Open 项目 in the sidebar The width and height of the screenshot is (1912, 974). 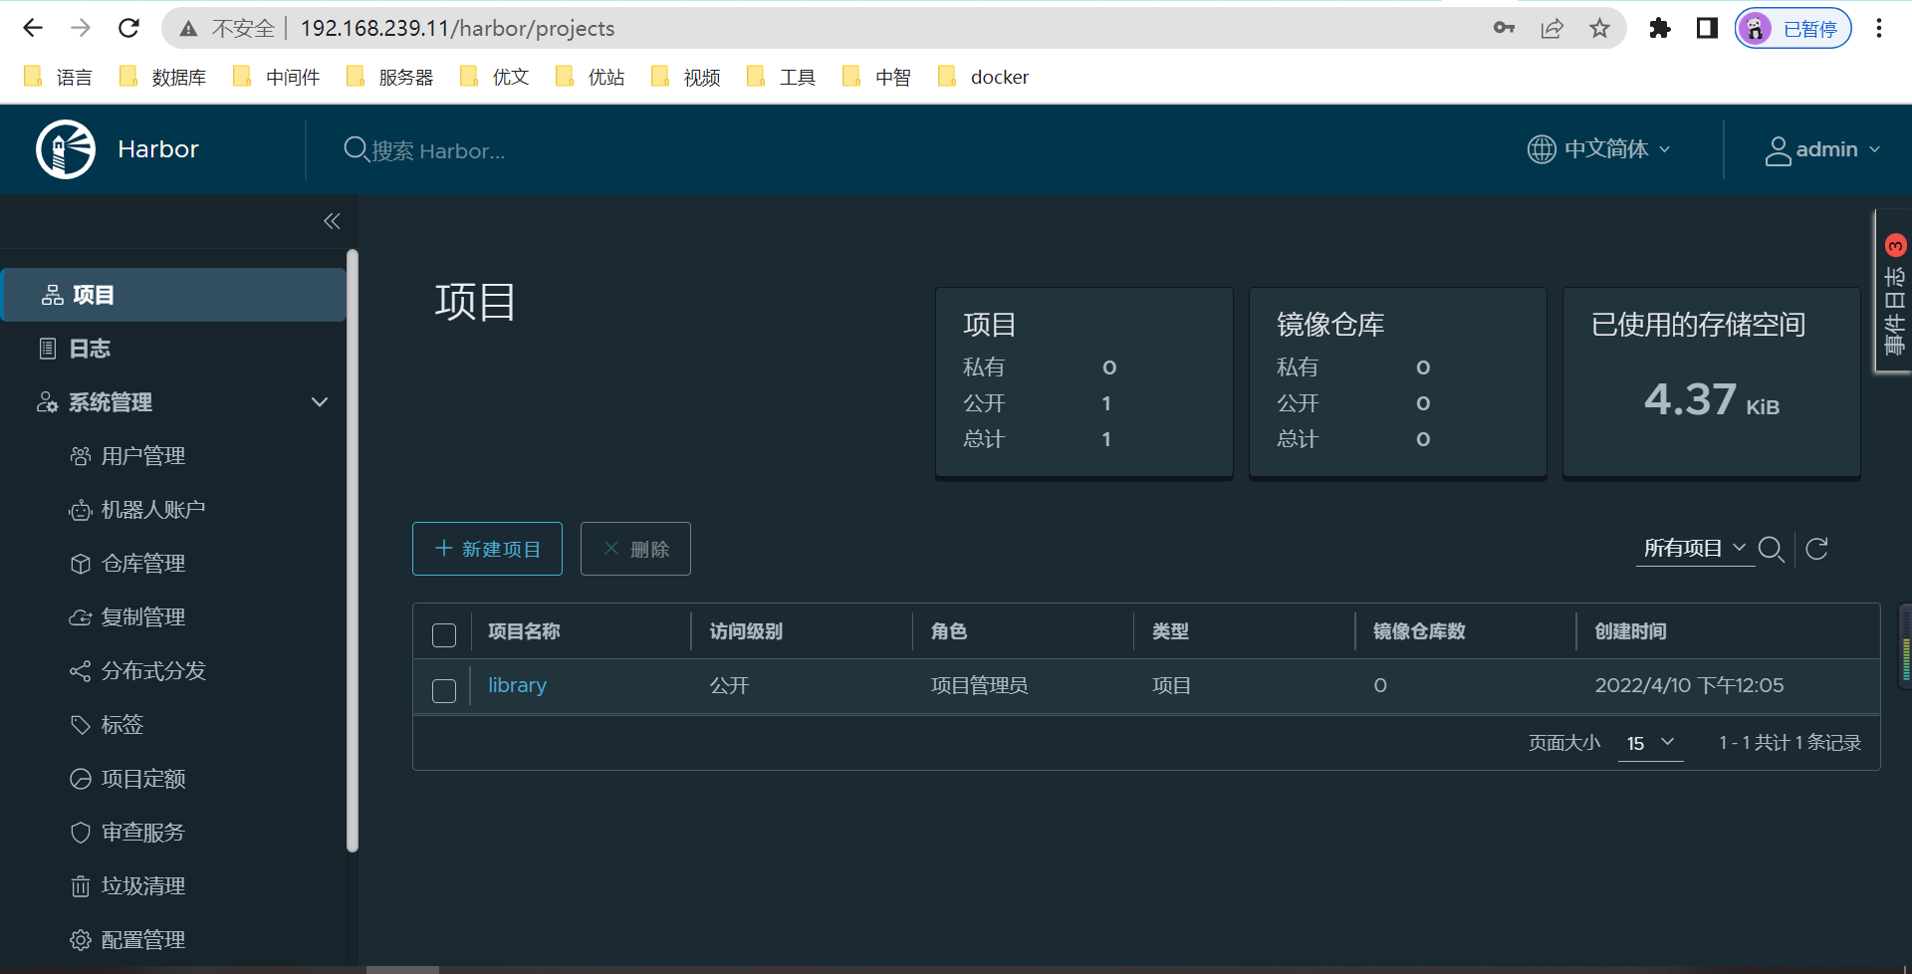174,295
